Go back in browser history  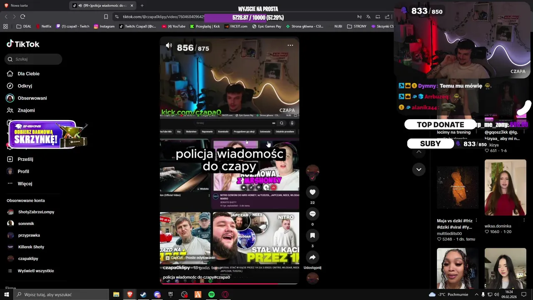6,17
